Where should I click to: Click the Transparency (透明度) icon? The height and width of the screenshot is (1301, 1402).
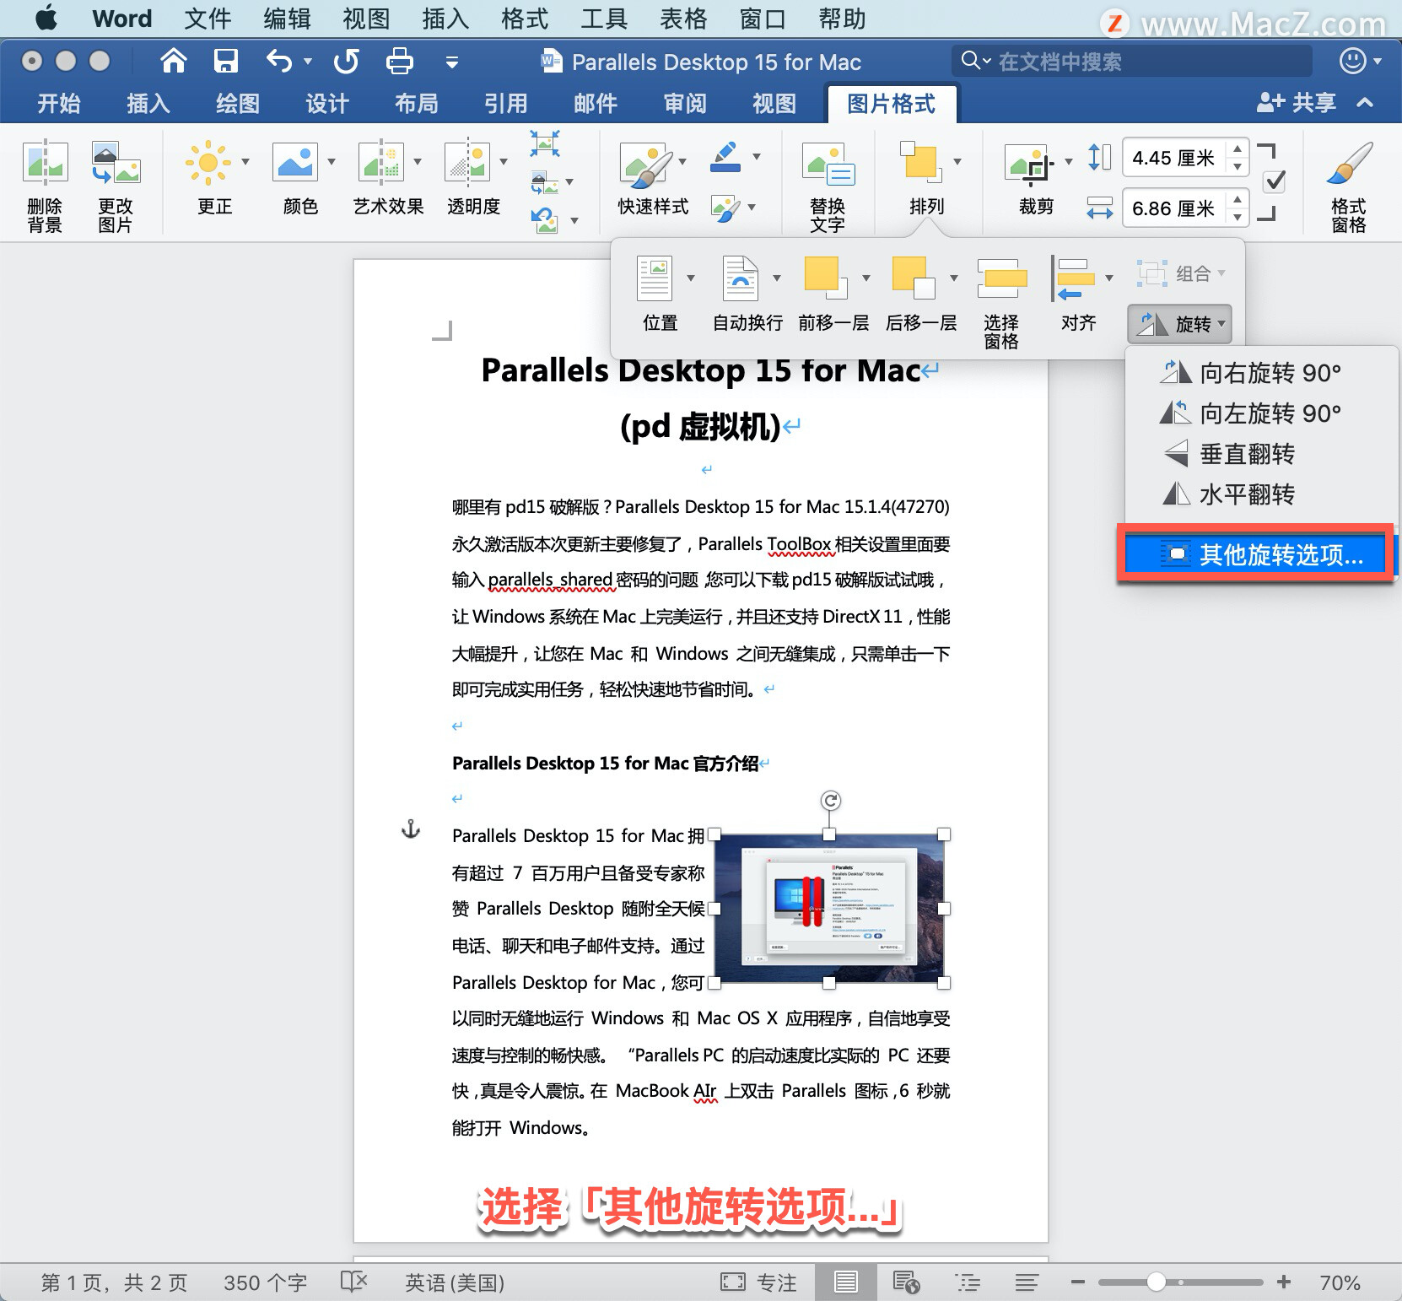coord(467,162)
